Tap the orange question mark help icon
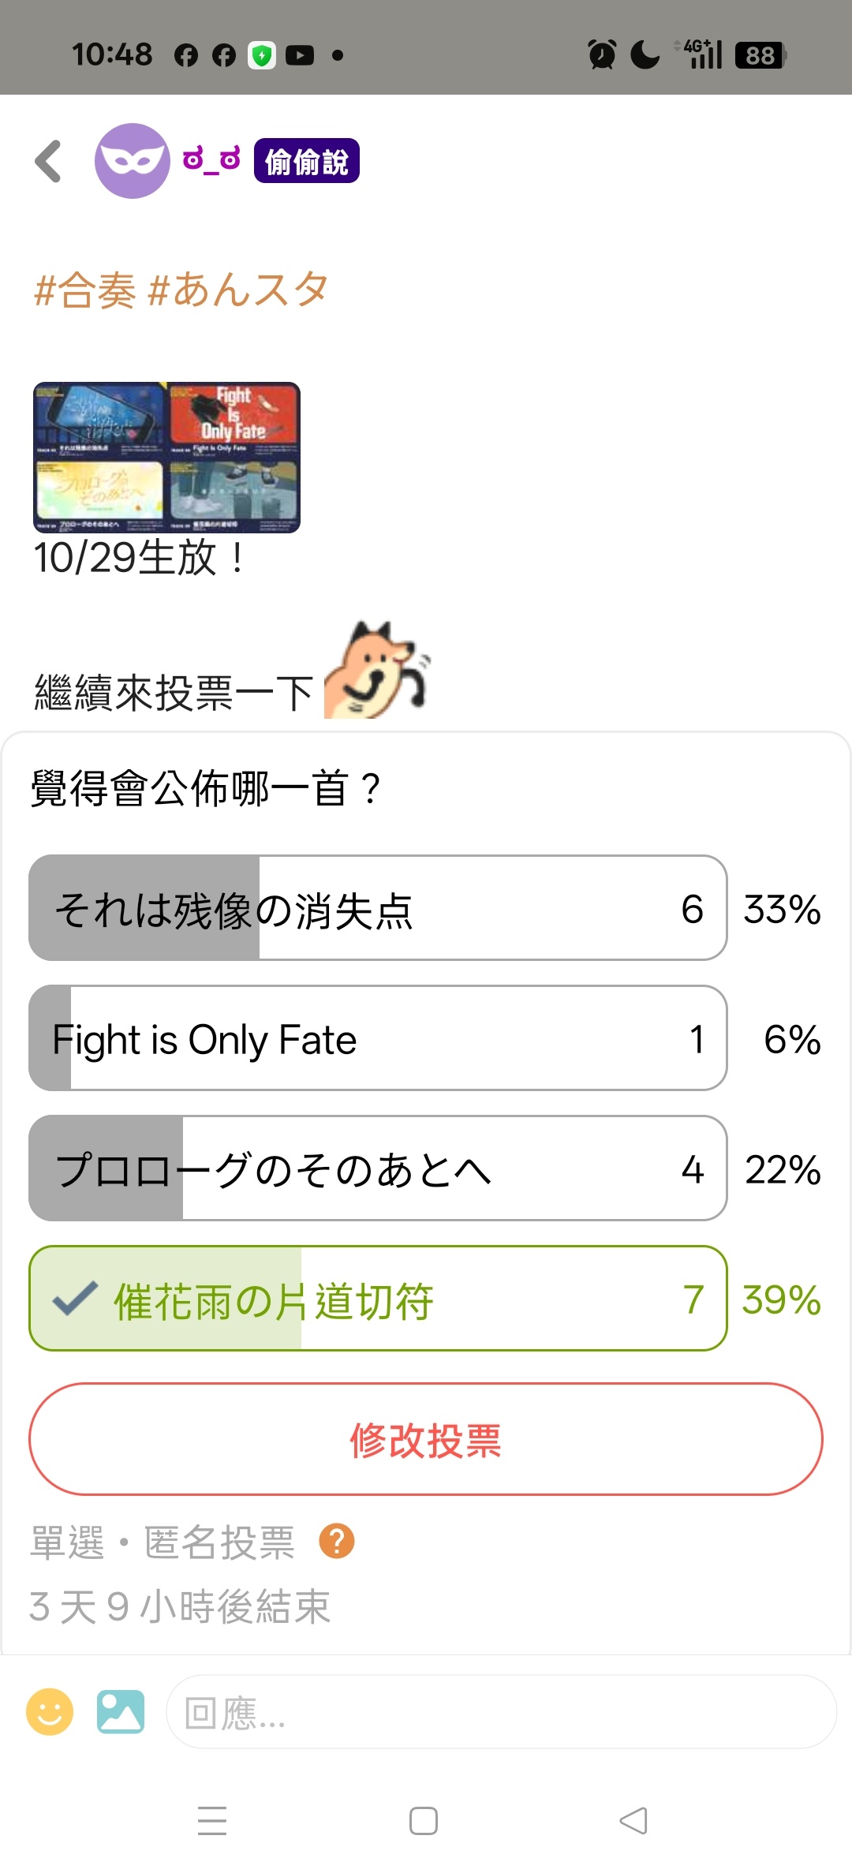 coord(337,1541)
